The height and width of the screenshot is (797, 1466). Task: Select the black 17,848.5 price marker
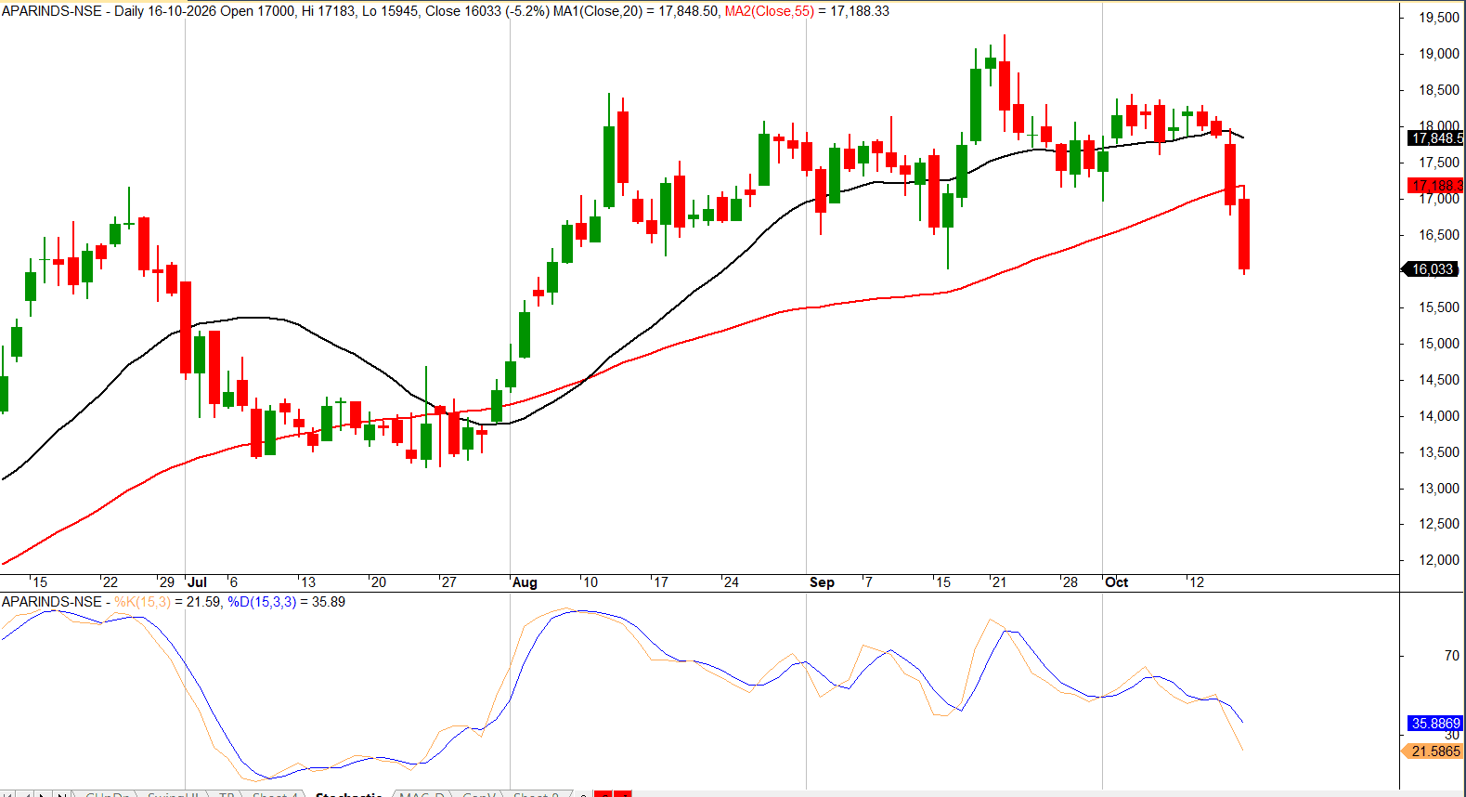[x=1435, y=138]
